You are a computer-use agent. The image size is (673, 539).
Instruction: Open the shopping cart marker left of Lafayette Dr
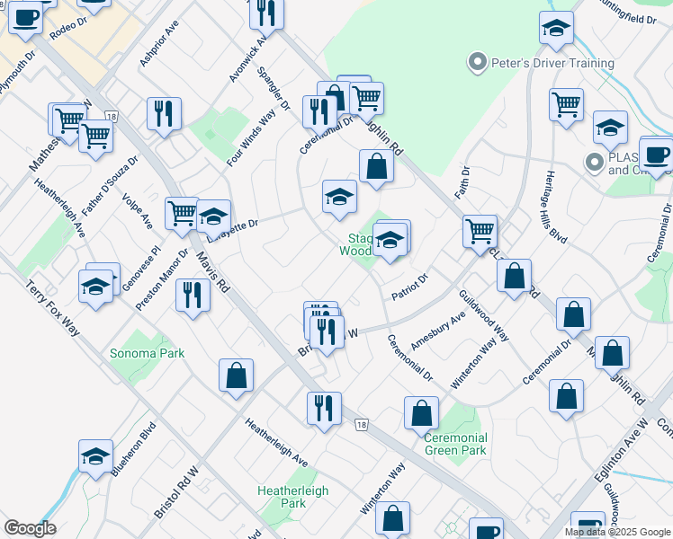pyautogui.click(x=182, y=213)
